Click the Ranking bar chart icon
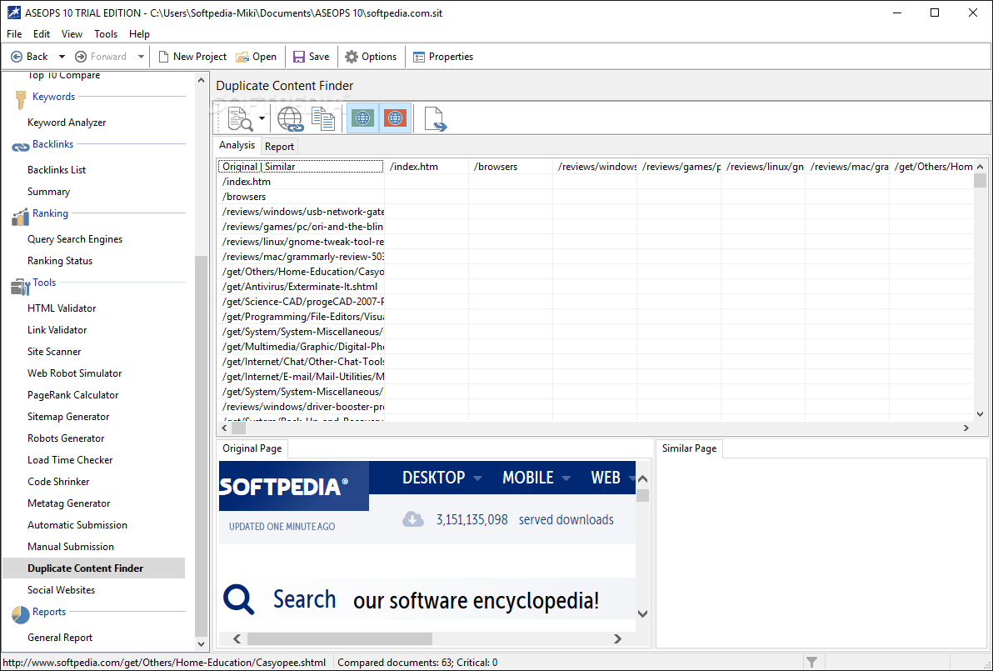 [20, 217]
